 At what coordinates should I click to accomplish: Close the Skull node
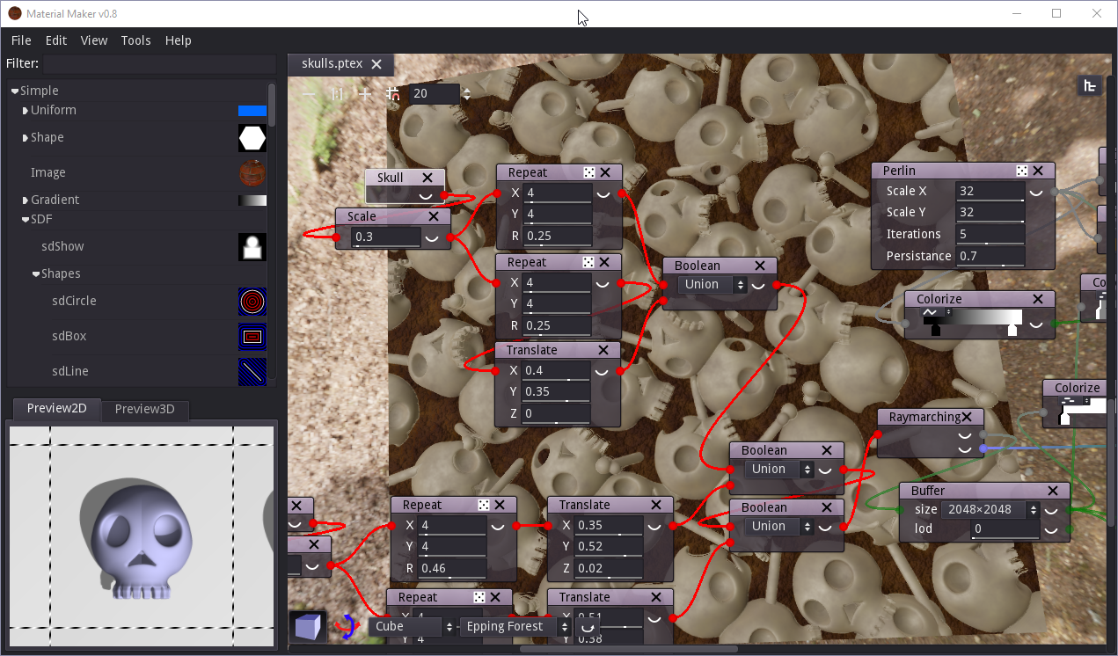(x=427, y=178)
